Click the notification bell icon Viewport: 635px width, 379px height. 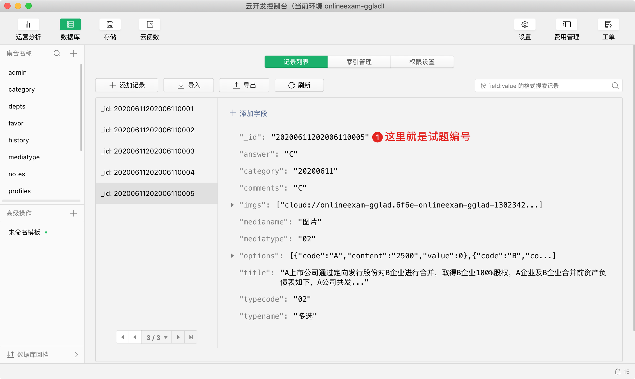click(x=618, y=372)
